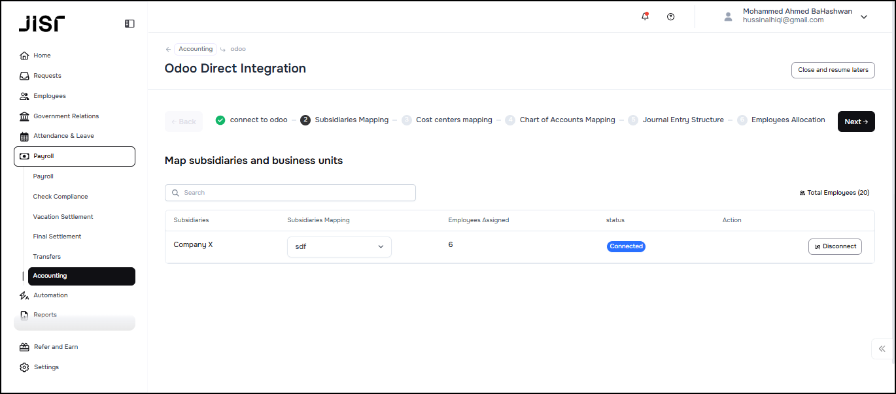Viewport: 896px width, 394px height.
Task: Click the Requests inbox icon
Action: click(x=24, y=76)
